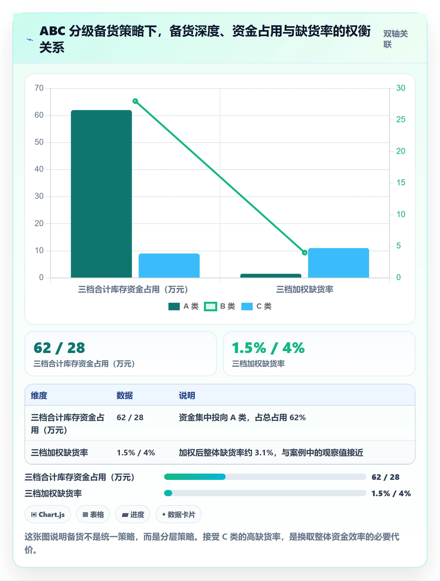Click the 库存资金占用 progress bar
The image size is (440, 581).
[265, 477]
